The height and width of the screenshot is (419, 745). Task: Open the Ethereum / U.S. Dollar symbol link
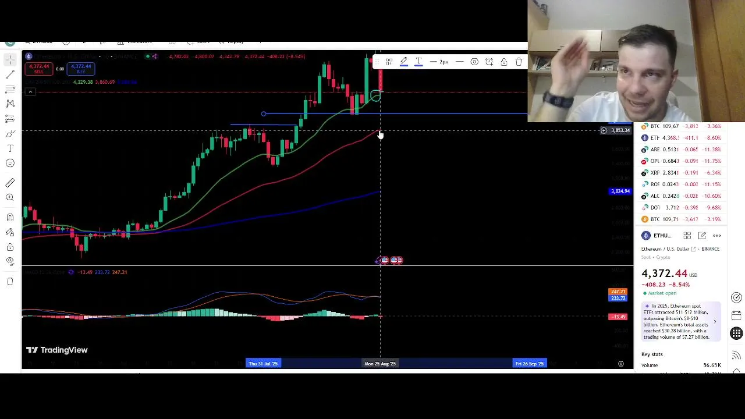tap(669, 249)
